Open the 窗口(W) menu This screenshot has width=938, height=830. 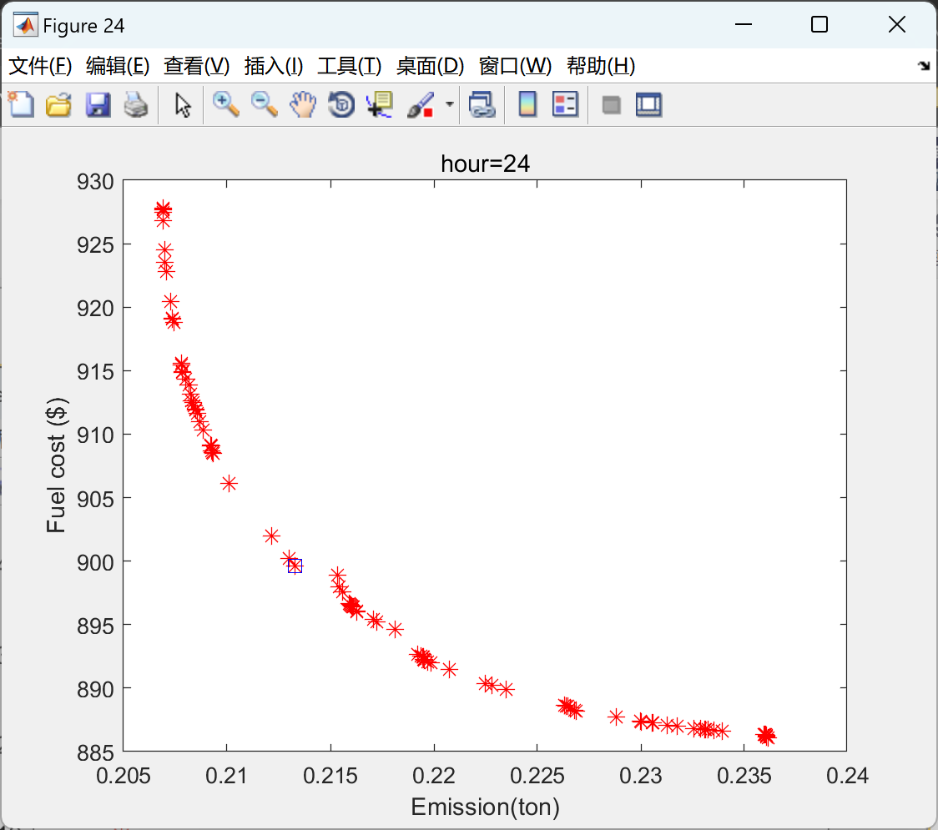(x=515, y=66)
